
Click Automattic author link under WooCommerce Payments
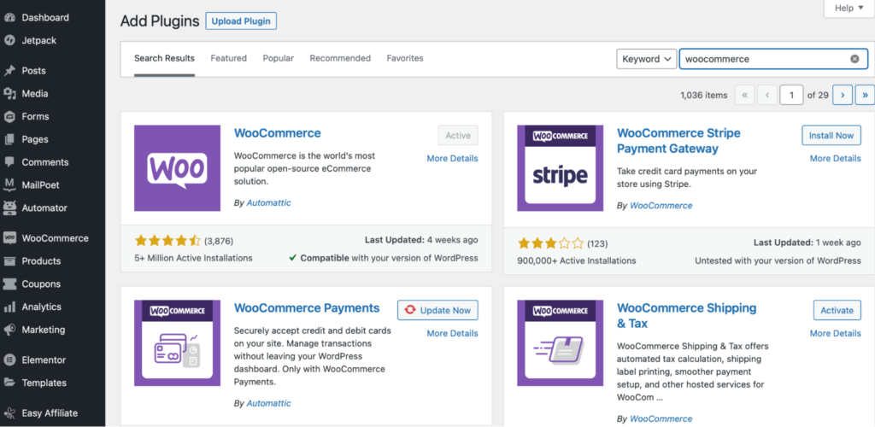pos(269,403)
